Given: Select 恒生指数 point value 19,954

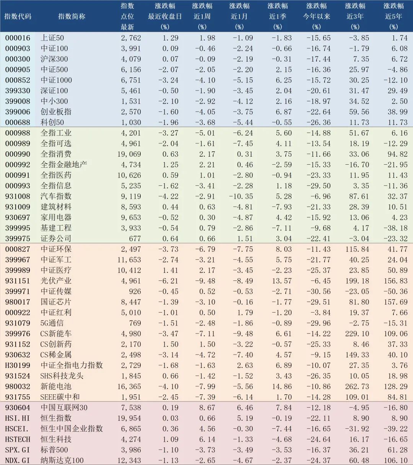Looking at the screenshot, I should [x=129, y=418].
